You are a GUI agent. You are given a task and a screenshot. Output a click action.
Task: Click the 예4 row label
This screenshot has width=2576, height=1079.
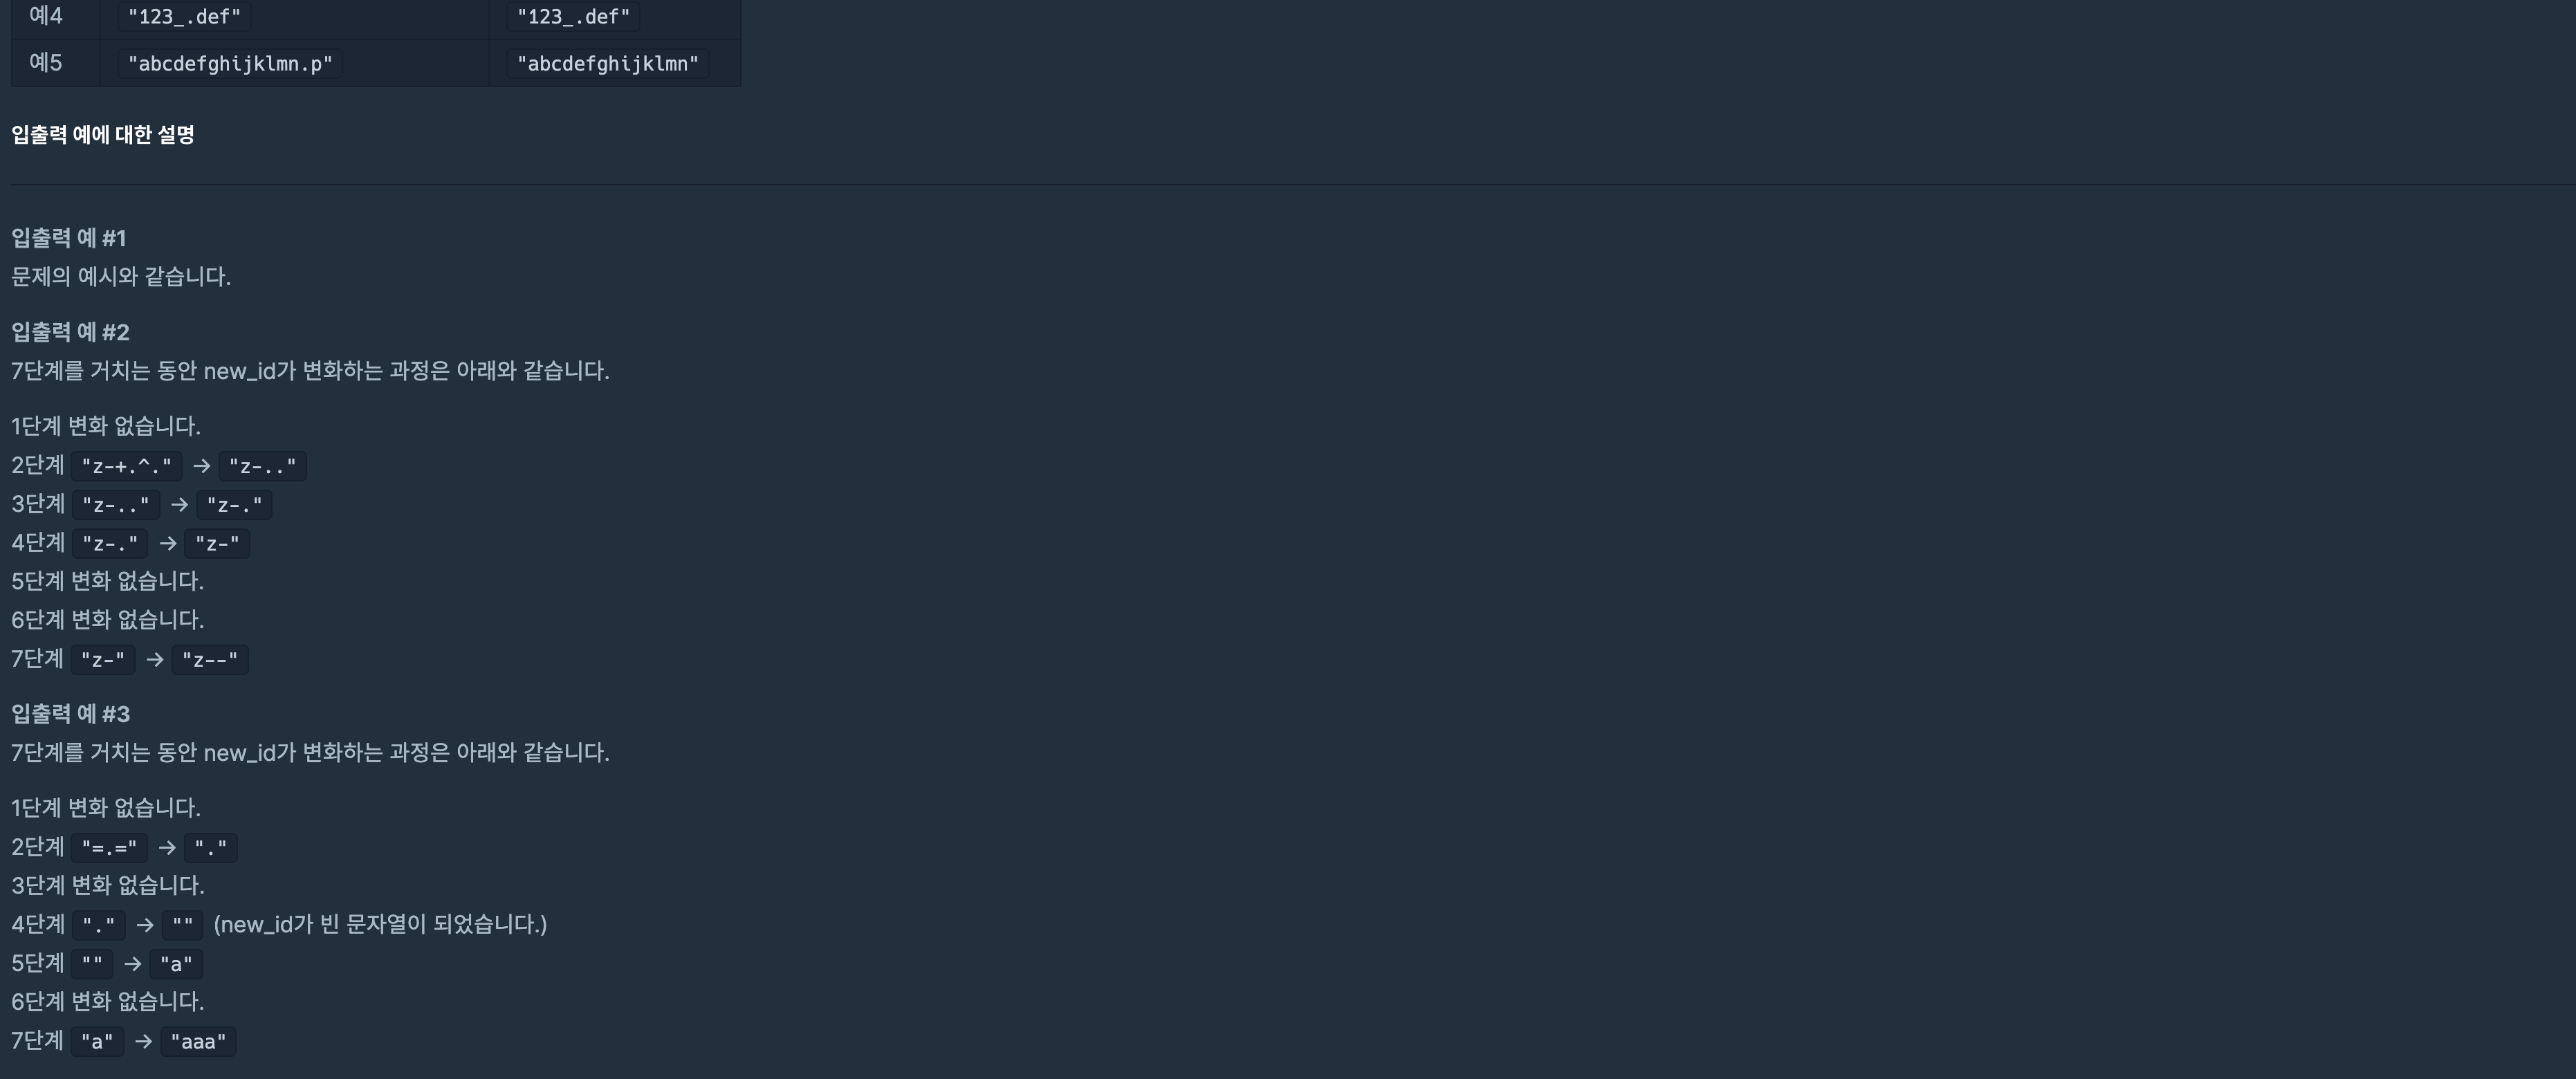click(46, 16)
